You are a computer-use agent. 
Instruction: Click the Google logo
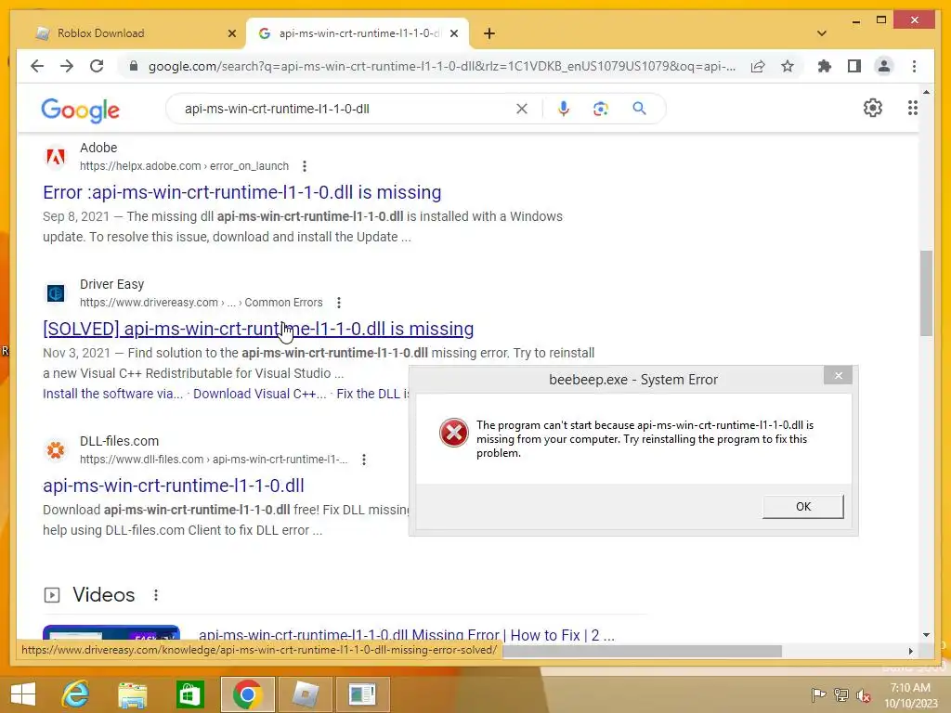[x=80, y=110]
